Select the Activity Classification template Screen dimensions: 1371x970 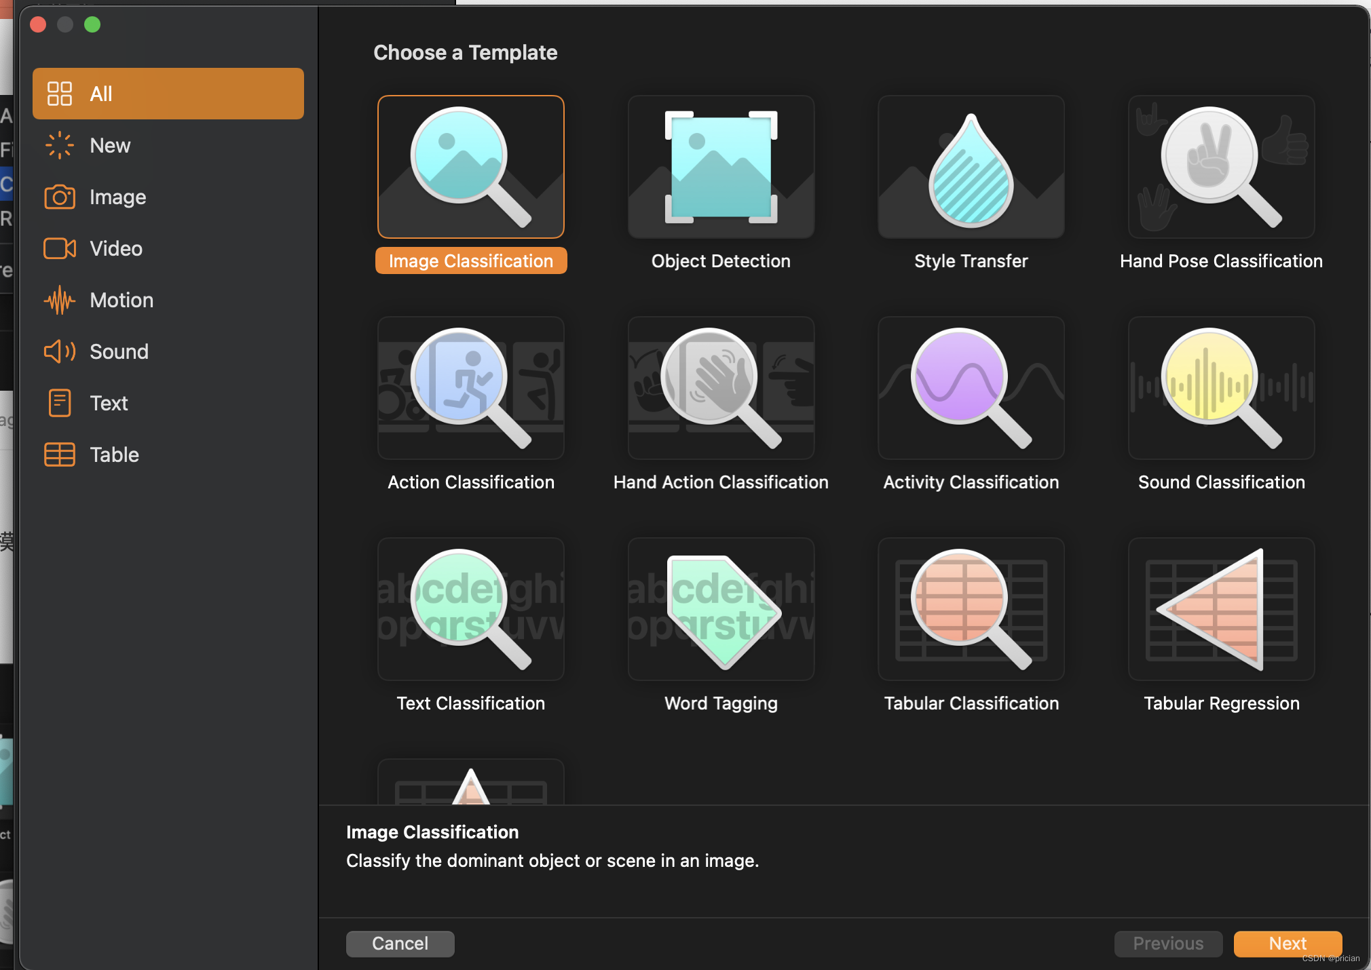(971, 388)
